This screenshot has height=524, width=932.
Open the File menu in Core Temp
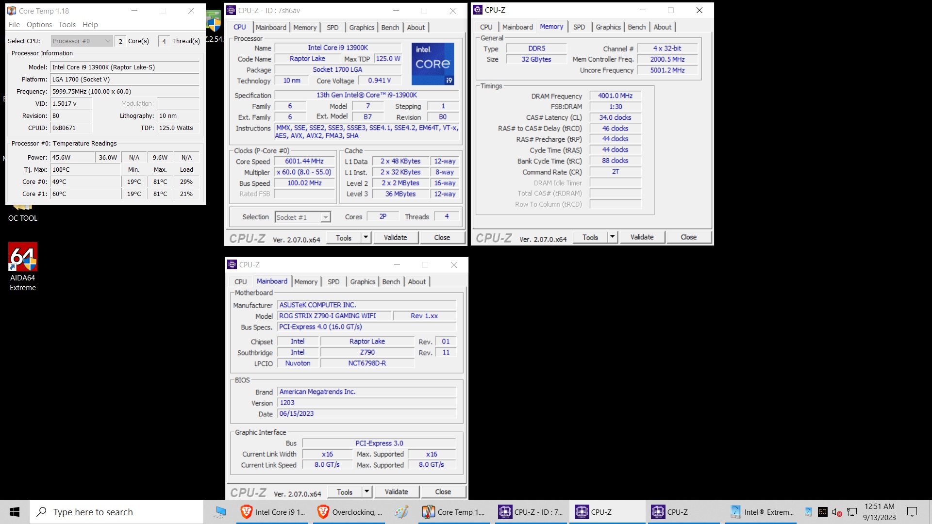pos(14,25)
